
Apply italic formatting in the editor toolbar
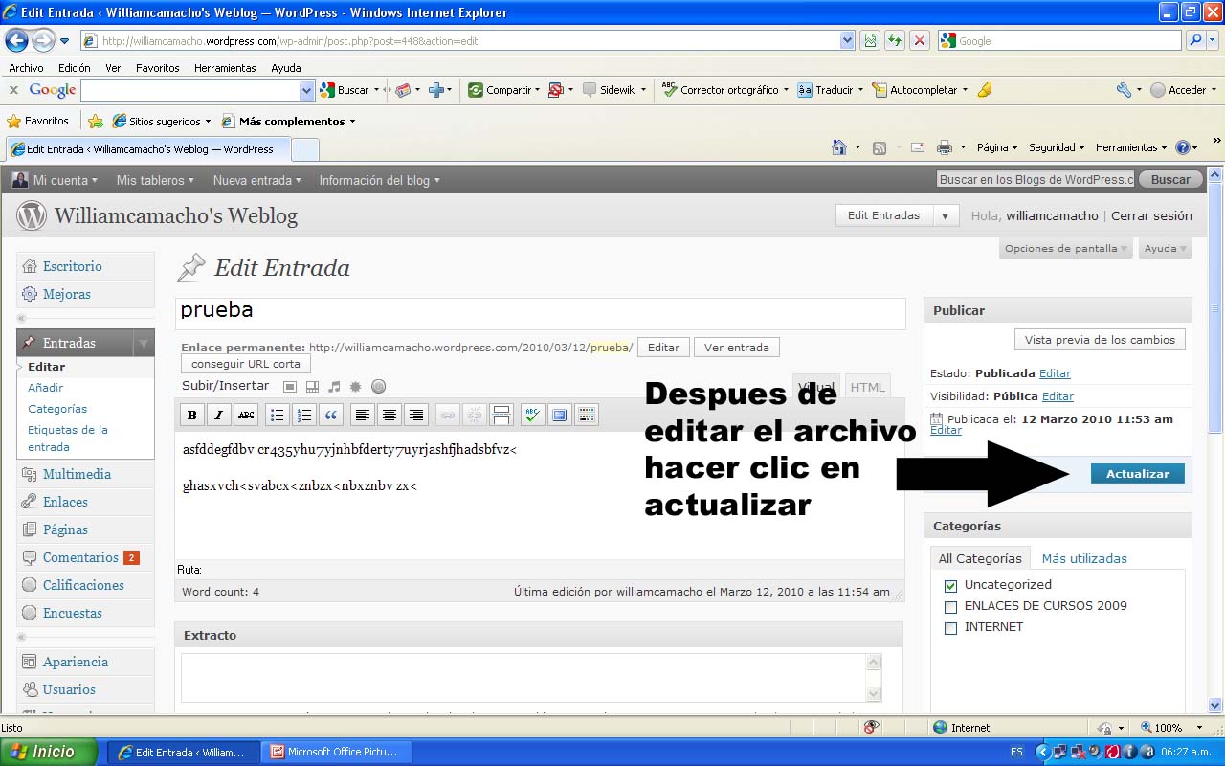[219, 415]
